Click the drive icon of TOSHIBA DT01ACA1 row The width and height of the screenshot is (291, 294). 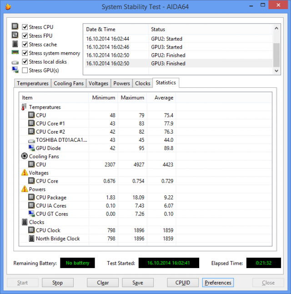point(31,140)
